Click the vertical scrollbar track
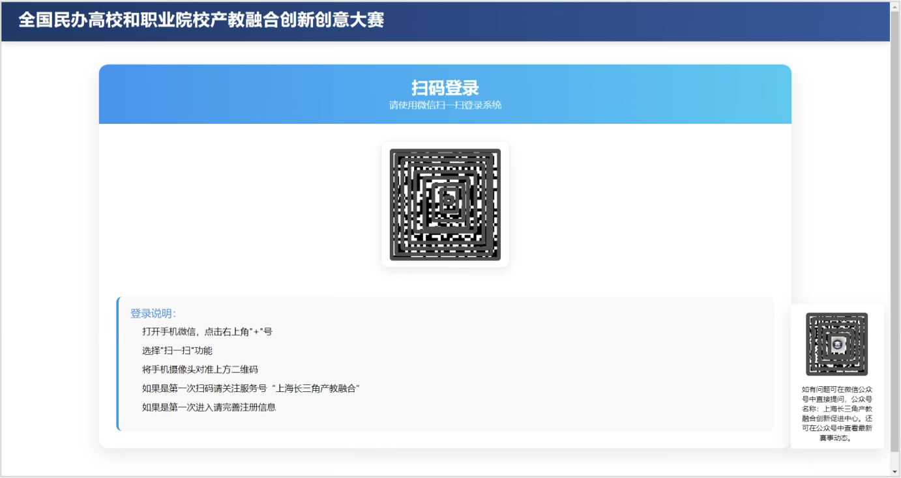The image size is (901, 478). point(896,239)
